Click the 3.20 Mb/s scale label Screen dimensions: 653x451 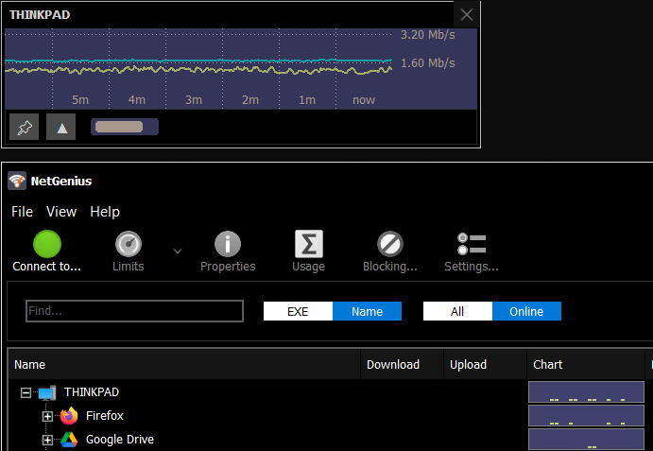click(428, 35)
